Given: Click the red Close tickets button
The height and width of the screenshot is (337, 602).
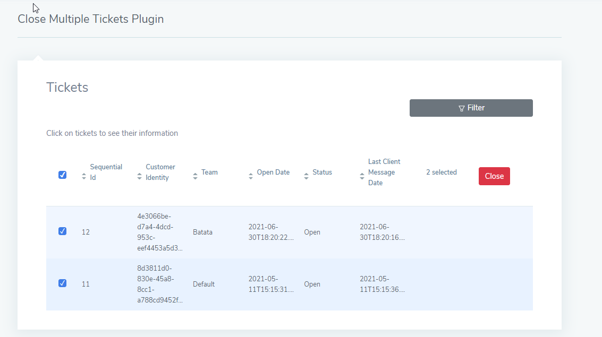Looking at the screenshot, I should pos(494,176).
